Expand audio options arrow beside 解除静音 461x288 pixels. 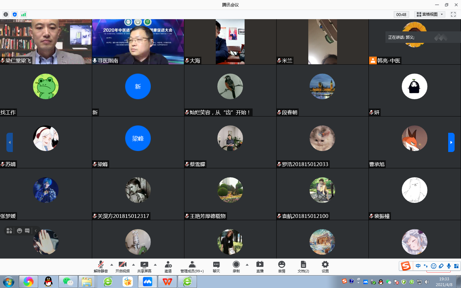coord(112,265)
